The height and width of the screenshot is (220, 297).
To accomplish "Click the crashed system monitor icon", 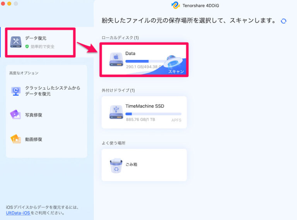I will [x=16, y=91].
